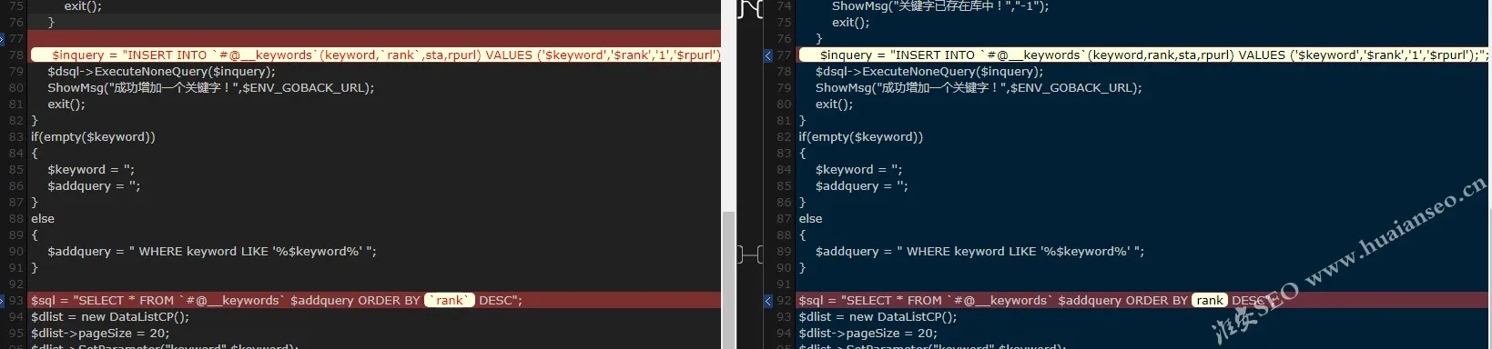Screen dimensions: 1492x349
Task: Click the ShowMsg line 79 in the right pane
Action: pos(979,88)
